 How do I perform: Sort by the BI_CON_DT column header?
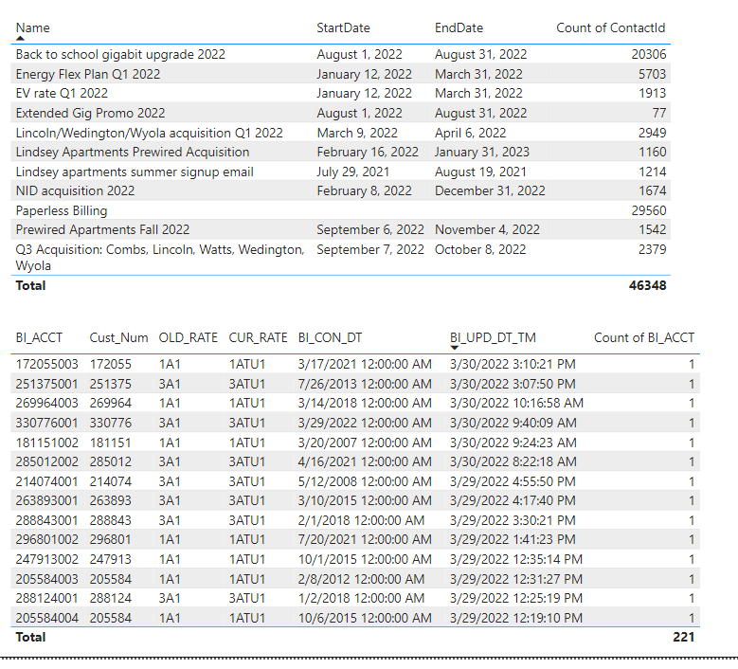[x=330, y=338]
